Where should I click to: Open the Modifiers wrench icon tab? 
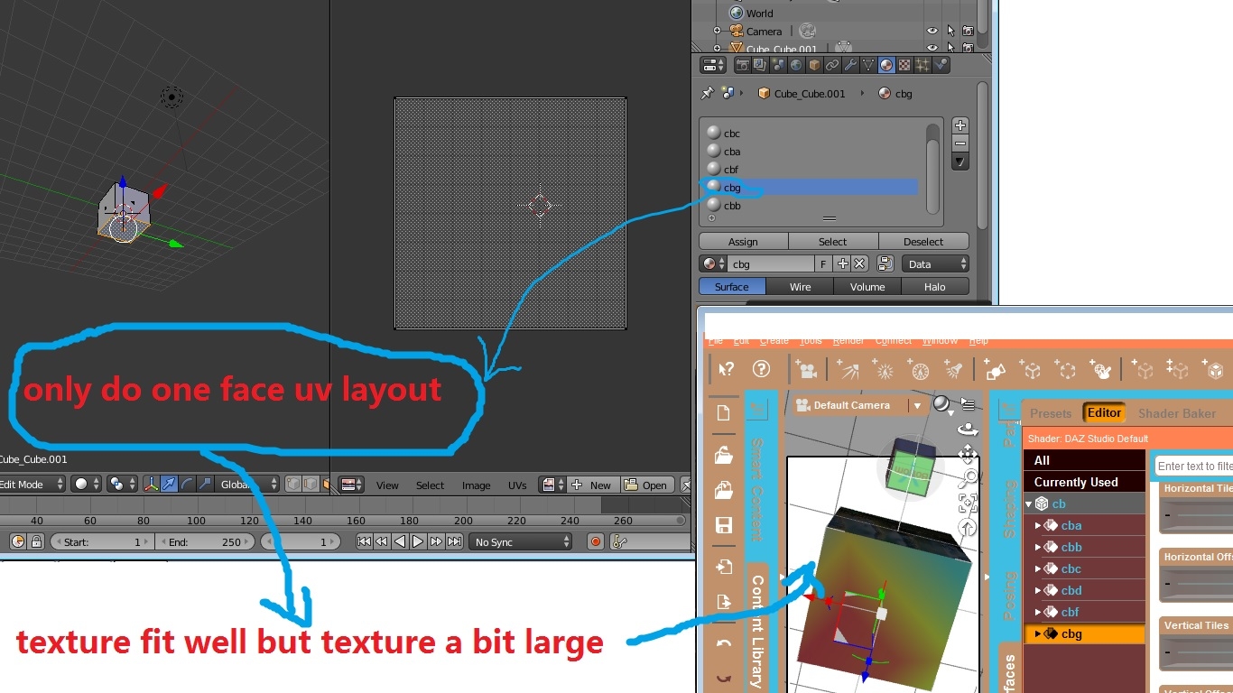(x=850, y=65)
